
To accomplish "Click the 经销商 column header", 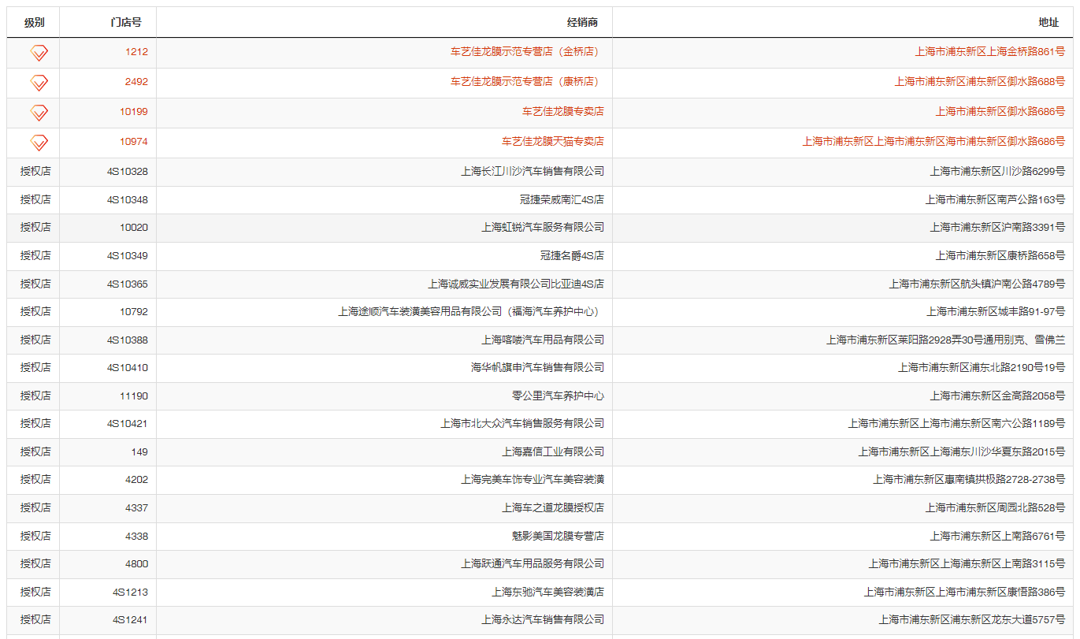I will tap(582, 23).
